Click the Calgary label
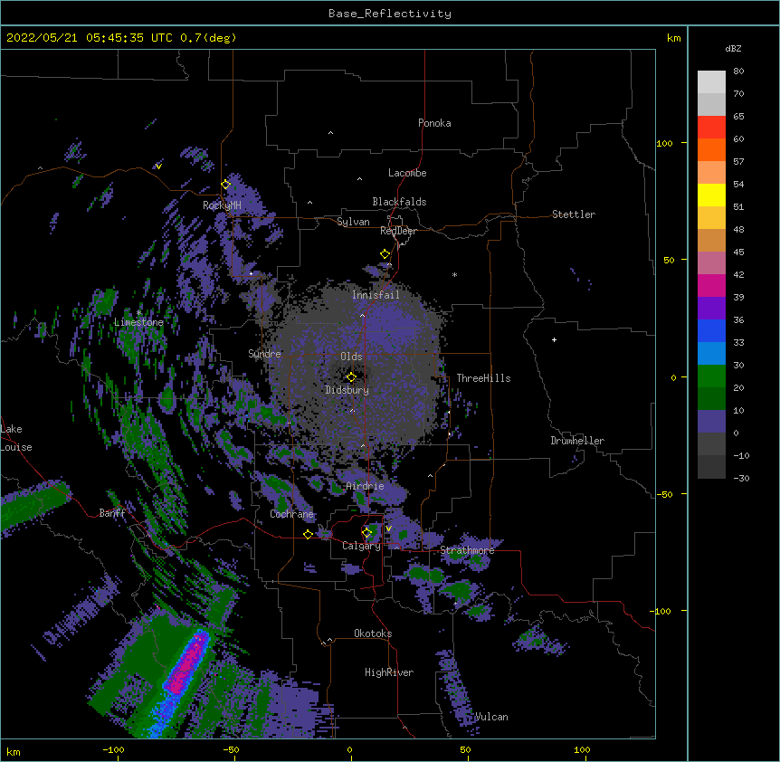780x762 pixels. coord(361,546)
